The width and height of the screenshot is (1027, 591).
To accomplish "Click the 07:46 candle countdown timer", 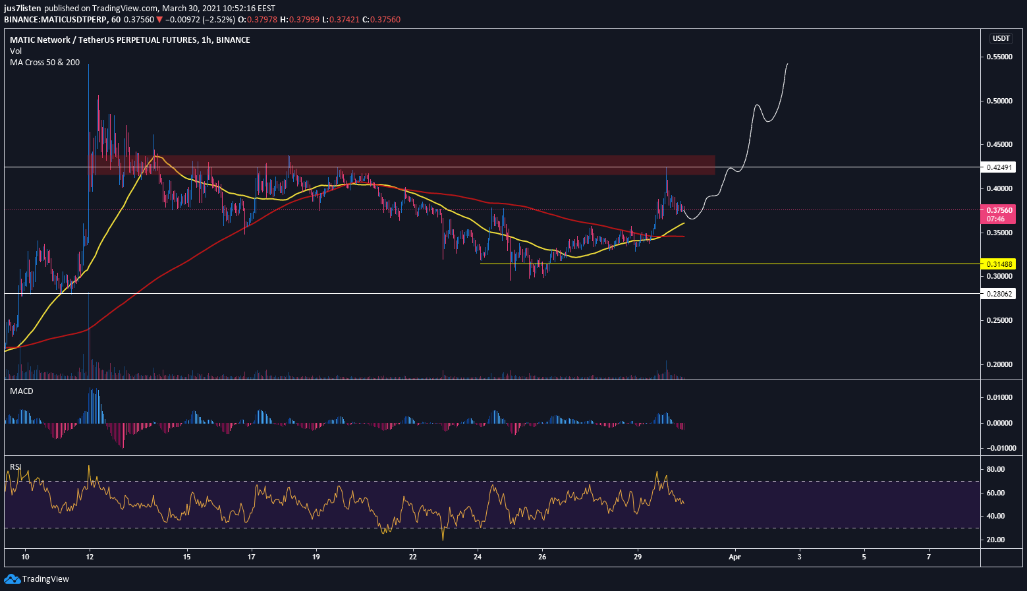I will (x=996, y=219).
